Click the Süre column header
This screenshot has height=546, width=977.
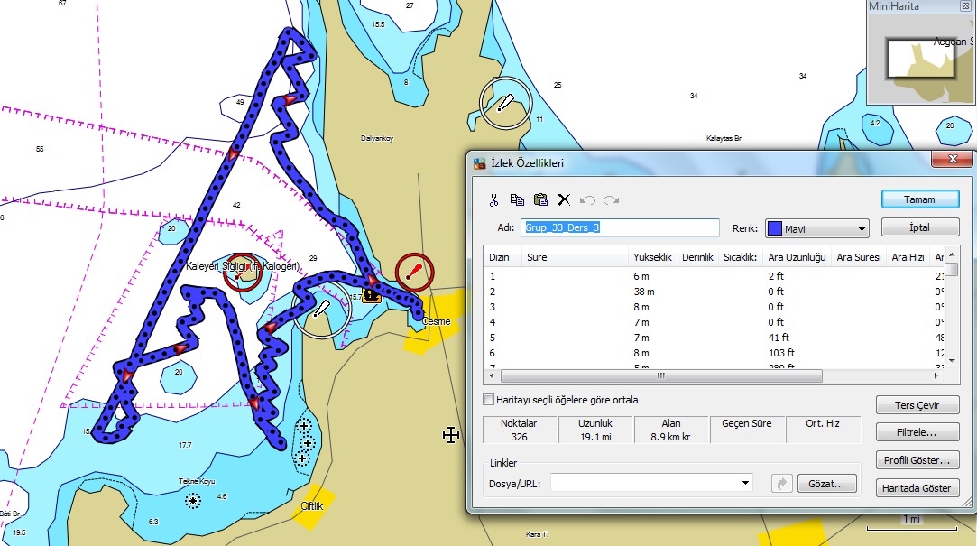pyautogui.click(x=575, y=257)
